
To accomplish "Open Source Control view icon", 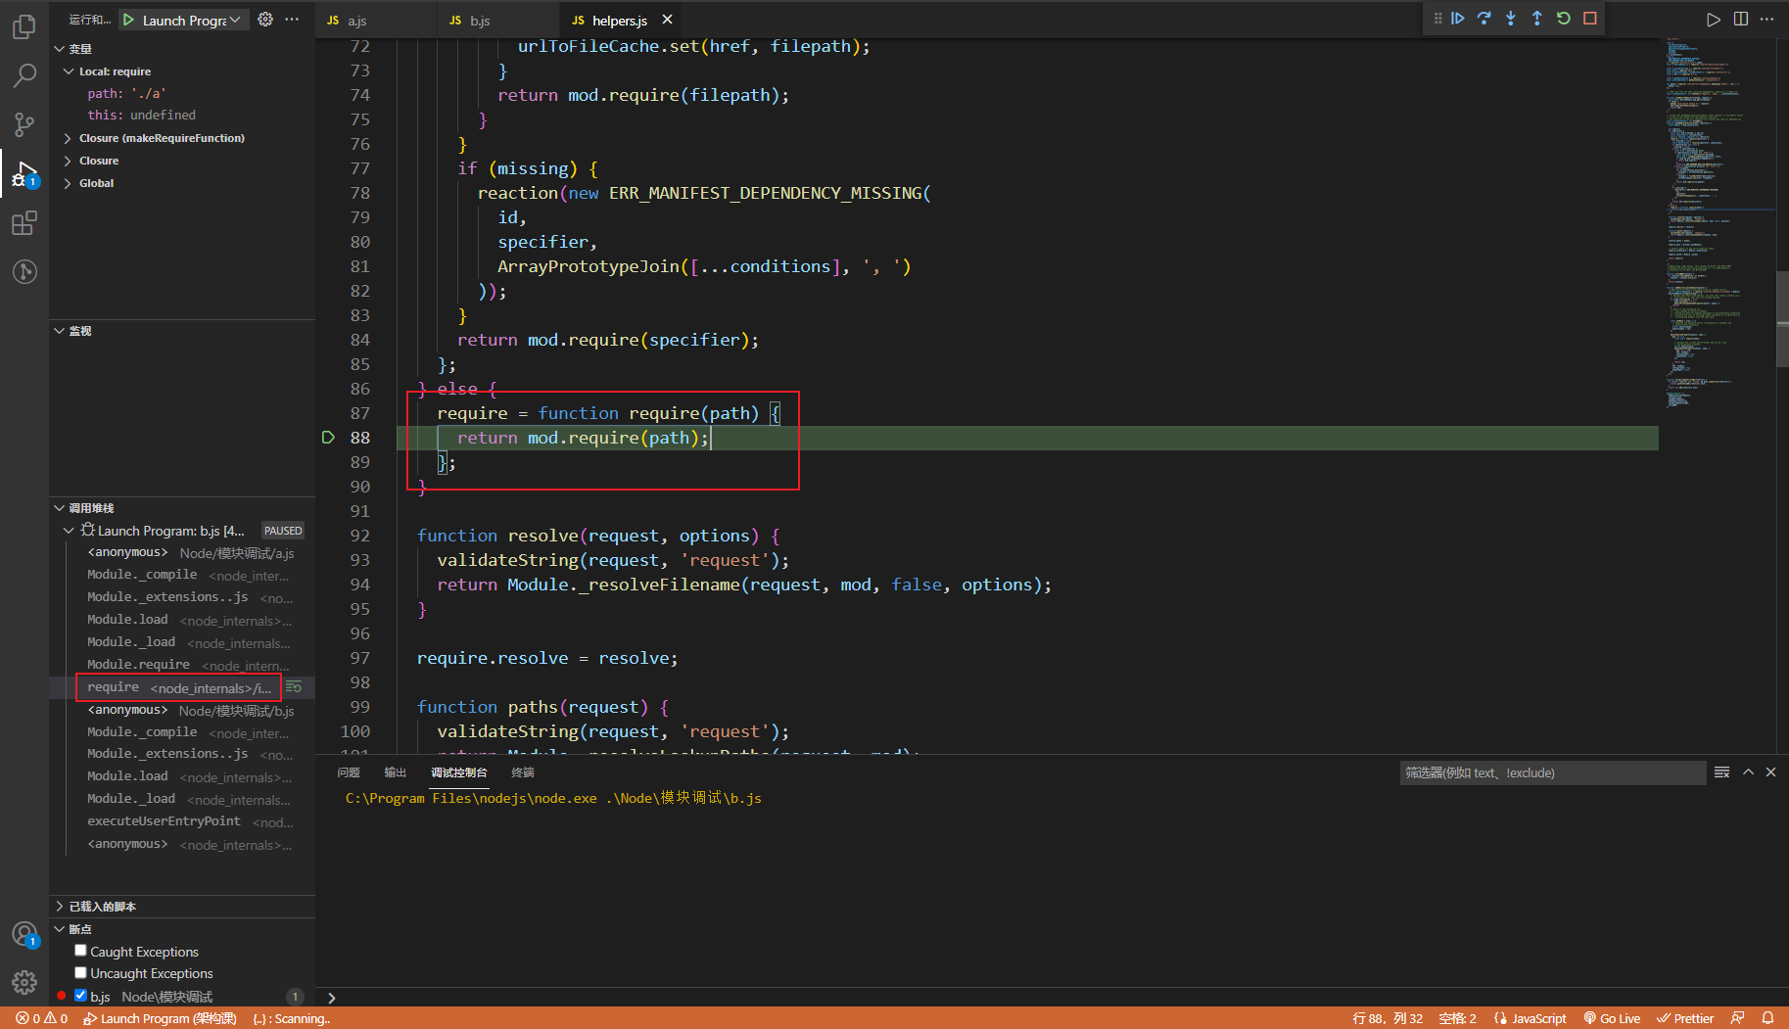I will click(x=24, y=124).
